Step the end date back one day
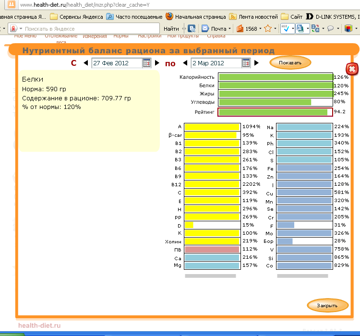Viewport: 360px width, 336px height. (x=185, y=63)
